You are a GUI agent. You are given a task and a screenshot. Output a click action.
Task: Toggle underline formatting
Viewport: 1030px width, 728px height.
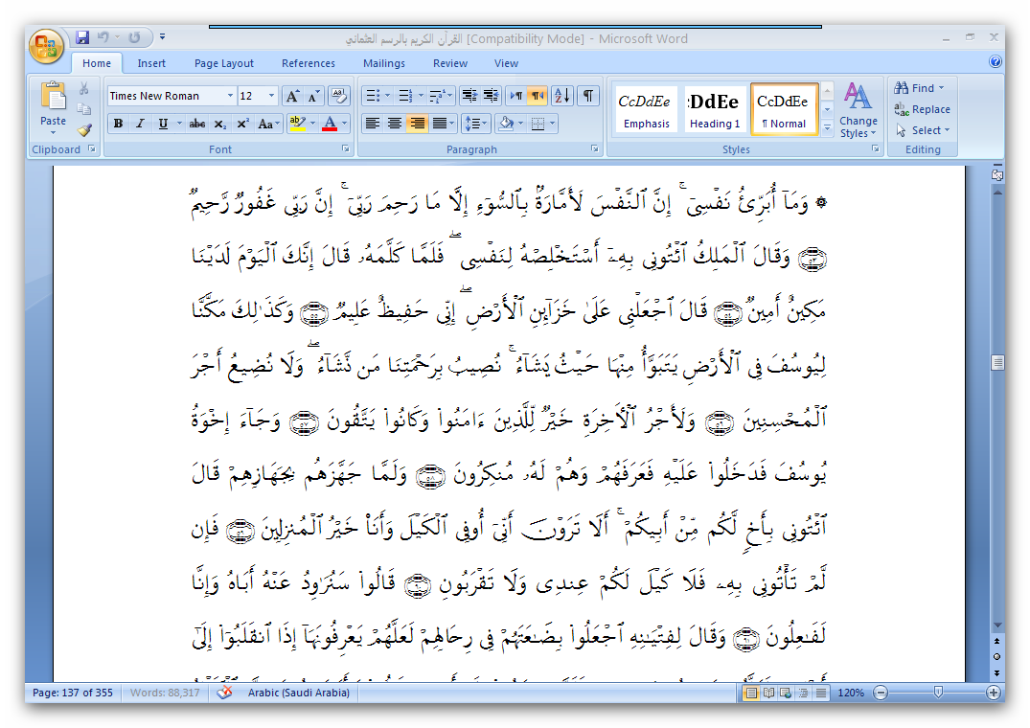click(x=163, y=124)
